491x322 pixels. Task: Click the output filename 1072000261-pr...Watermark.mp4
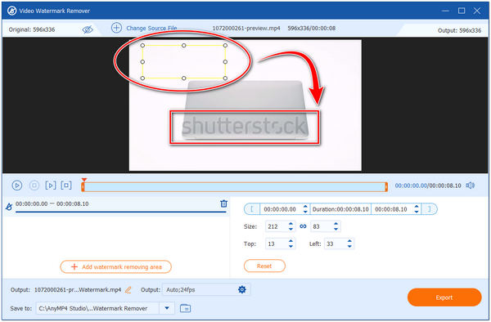point(78,290)
